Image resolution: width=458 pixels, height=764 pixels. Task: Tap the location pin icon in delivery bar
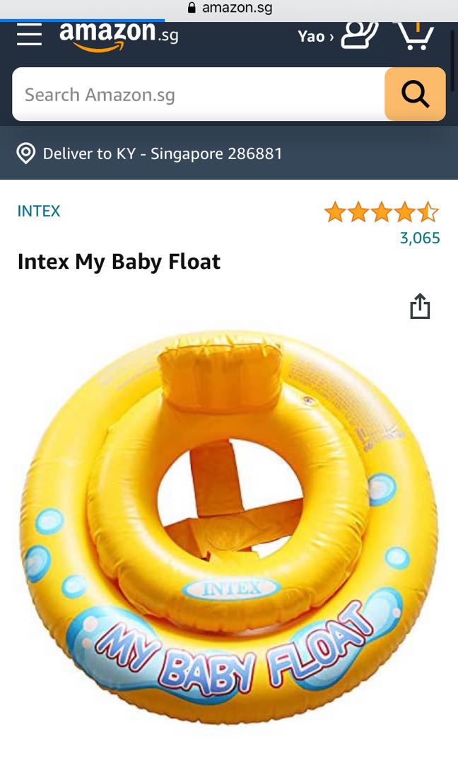[26, 154]
